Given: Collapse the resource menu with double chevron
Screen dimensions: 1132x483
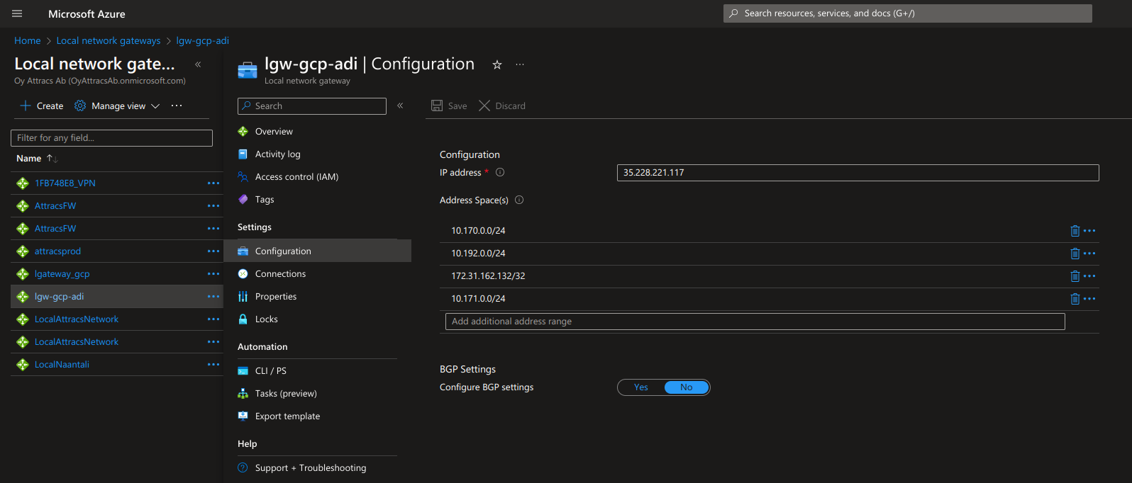Looking at the screenshot, I should click(400, 106).
